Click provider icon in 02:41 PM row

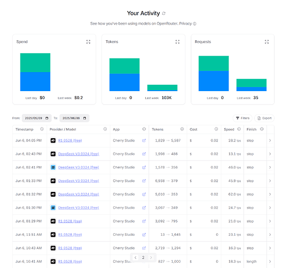pos(53,167)
